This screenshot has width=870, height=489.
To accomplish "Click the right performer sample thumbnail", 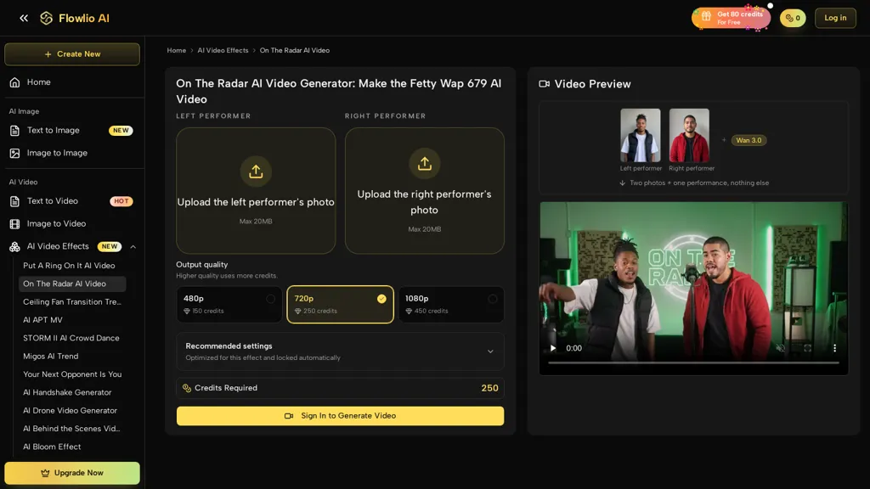I will point(689,135).
